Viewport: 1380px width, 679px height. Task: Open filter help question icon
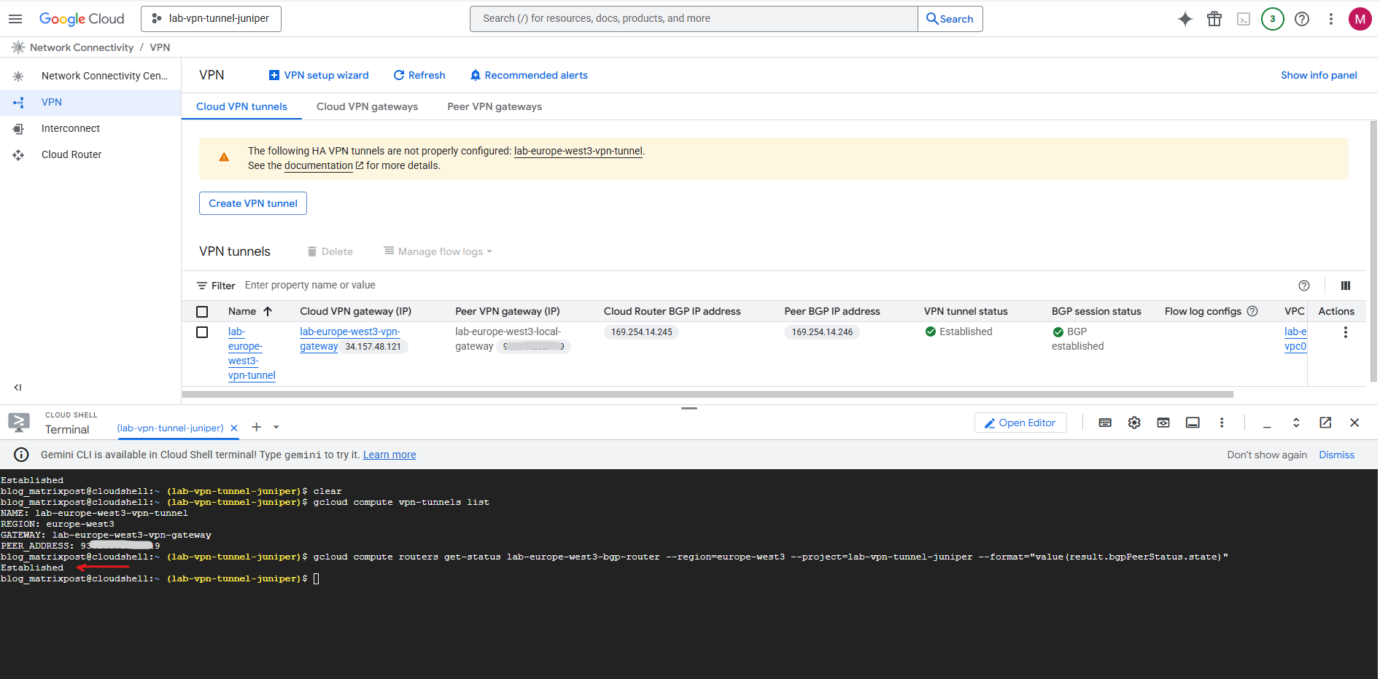pyautogui.click(x=1304, y=286)
